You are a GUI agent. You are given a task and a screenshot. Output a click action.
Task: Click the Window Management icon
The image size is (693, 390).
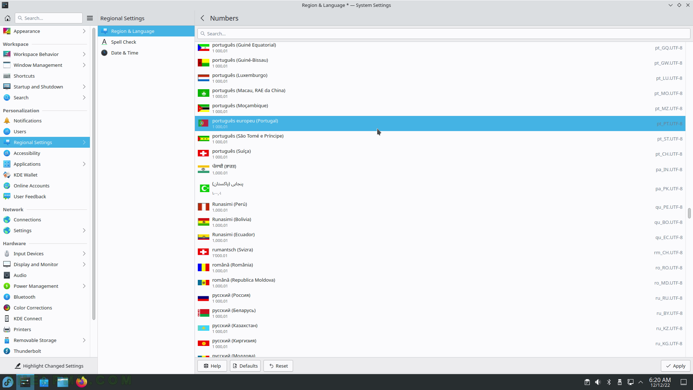point(7,65)
